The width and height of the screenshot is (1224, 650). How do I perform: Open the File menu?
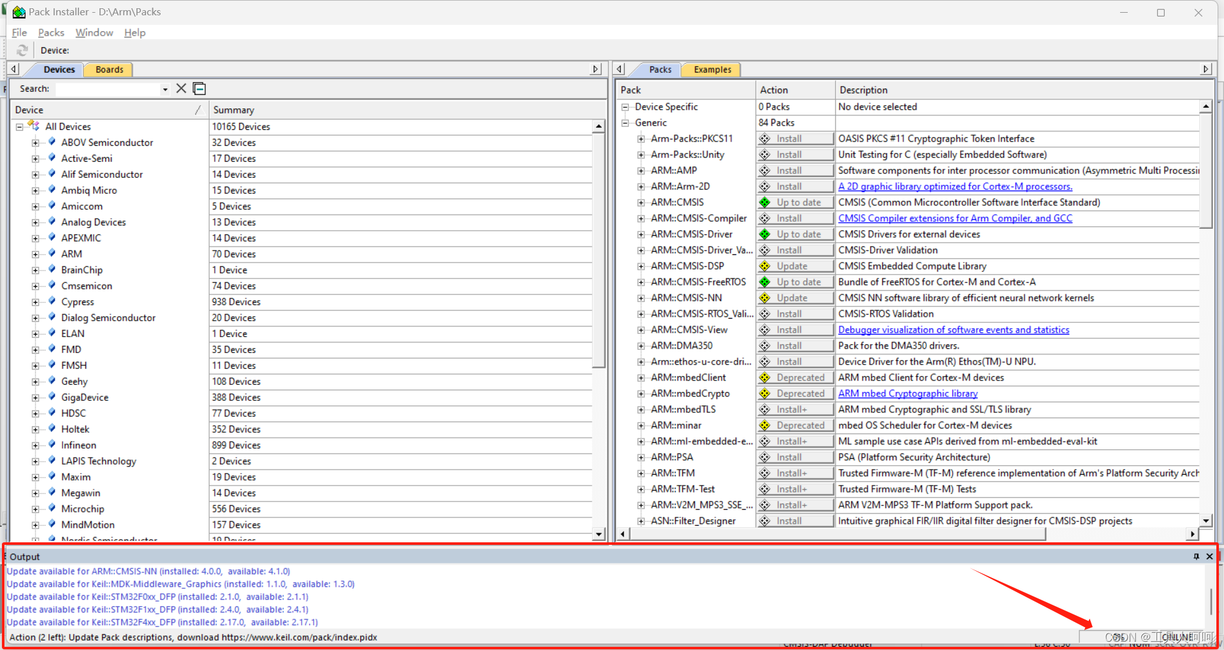click(x=19, y=32)
